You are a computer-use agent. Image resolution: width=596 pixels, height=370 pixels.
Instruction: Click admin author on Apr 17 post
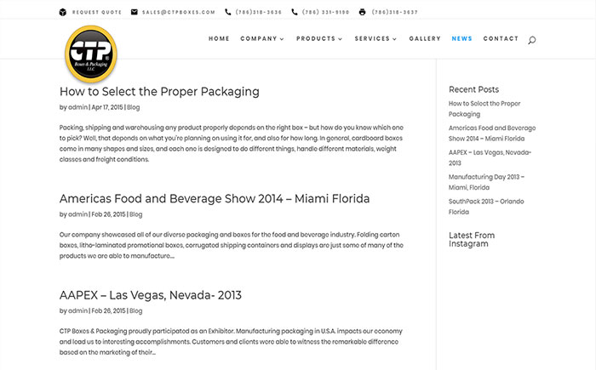tap(78, 107)
